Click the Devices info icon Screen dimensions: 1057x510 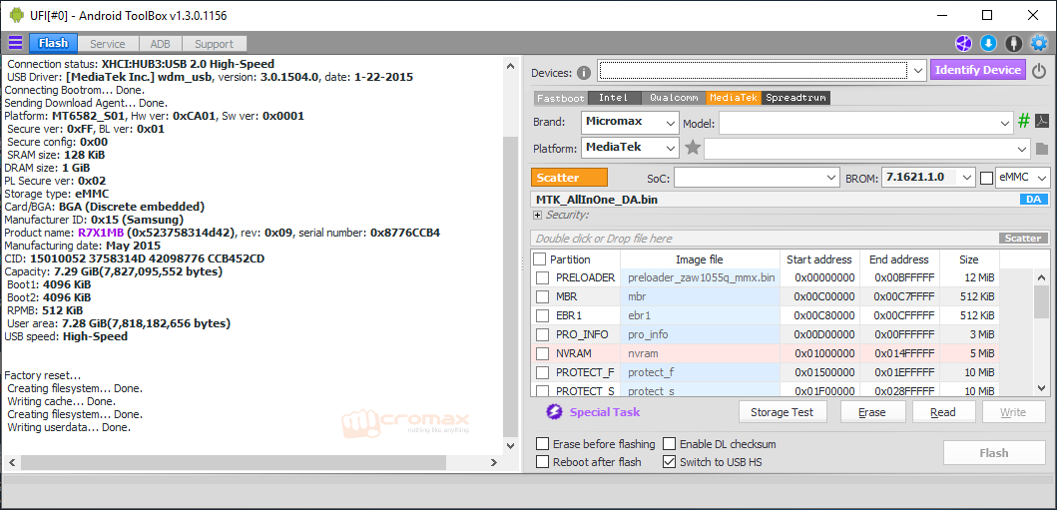coord(584,73)
